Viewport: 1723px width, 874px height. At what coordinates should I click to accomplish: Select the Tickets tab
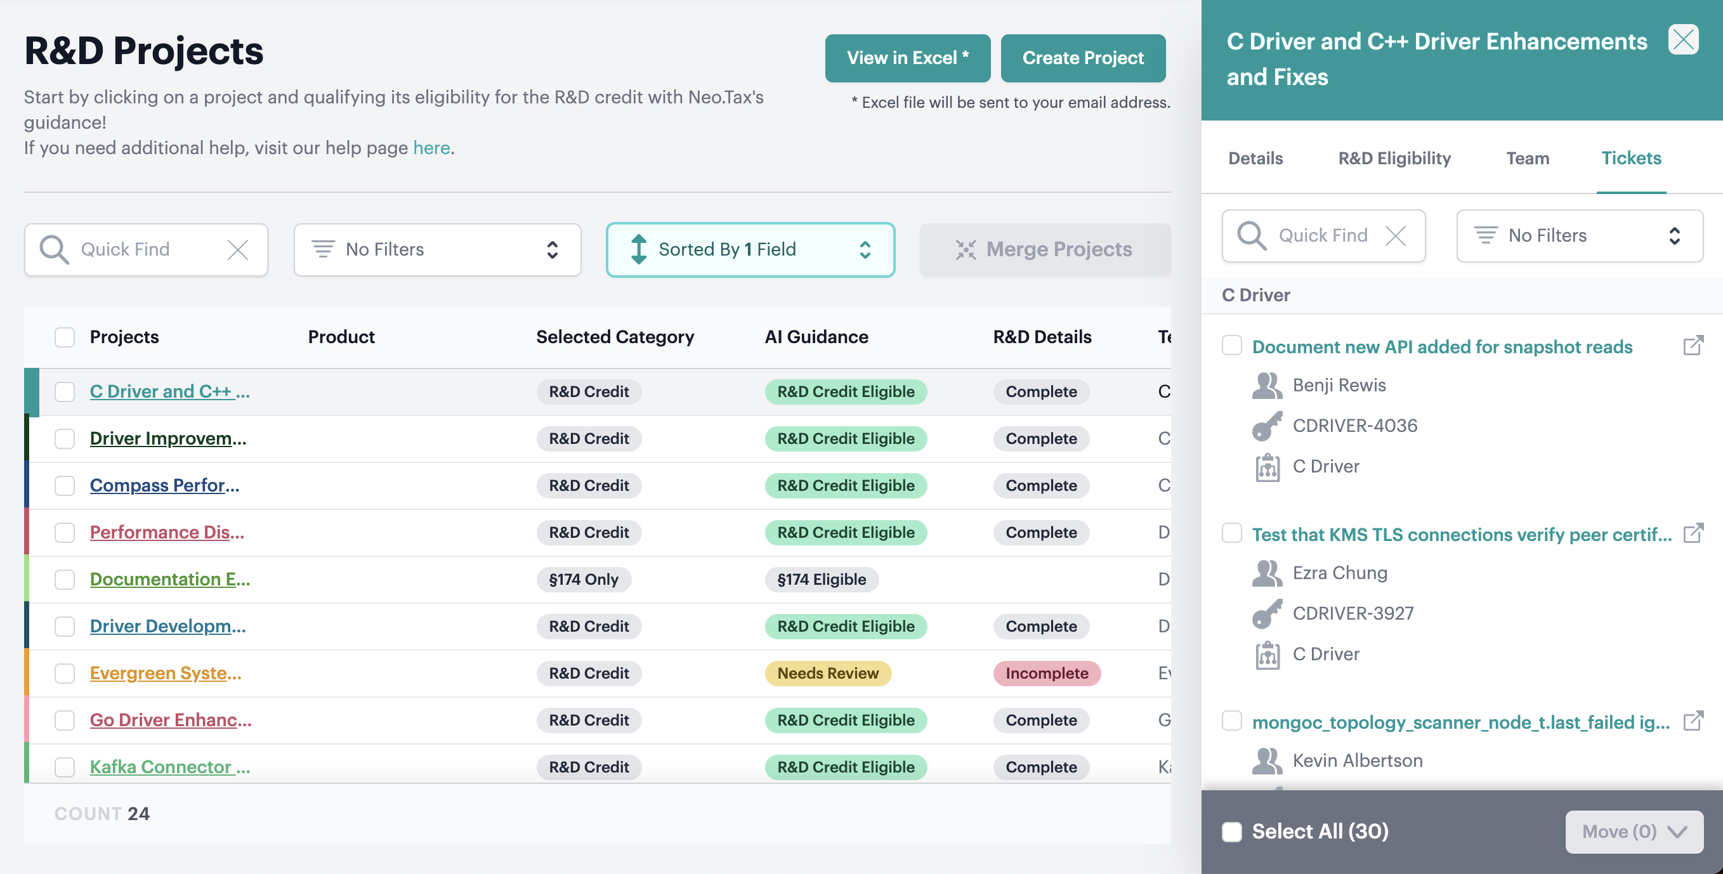[1632, 159]
